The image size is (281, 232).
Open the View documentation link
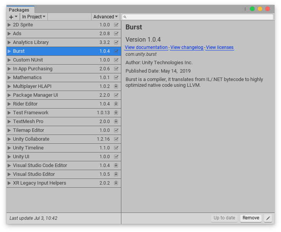tap(146, 47)
